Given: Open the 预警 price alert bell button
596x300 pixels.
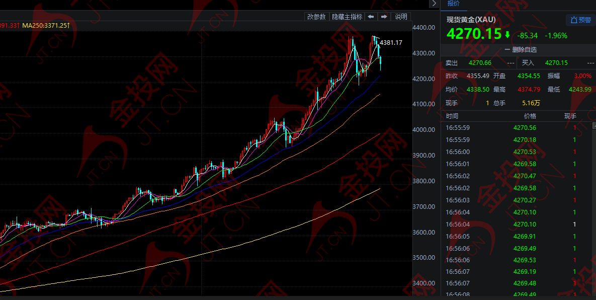Looking at the screenshot, I should pos(581,20).
